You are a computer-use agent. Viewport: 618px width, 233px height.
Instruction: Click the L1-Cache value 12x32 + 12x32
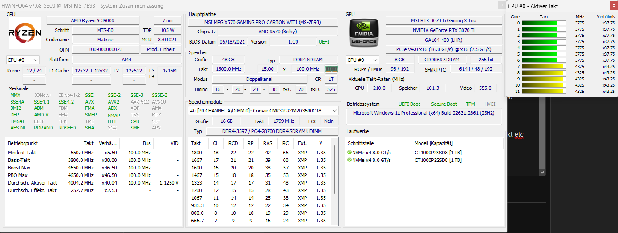91,71
